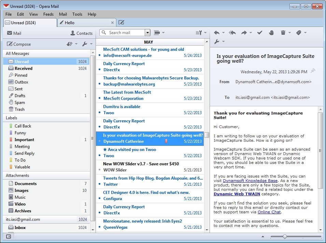Click the Reply arrow icon
326x243 pixels.
pyautogui.click(x=217, y=33)
